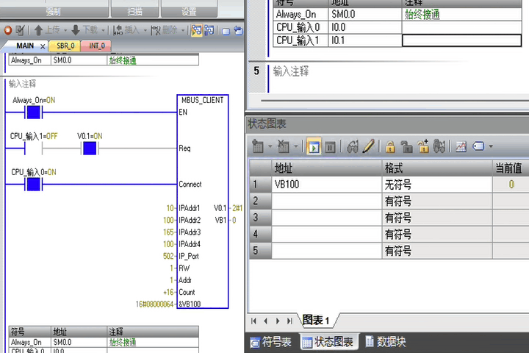Select the 图表 1 sheet tab
The height and width of the screenshot is (353, 529).
coord(316,320)
